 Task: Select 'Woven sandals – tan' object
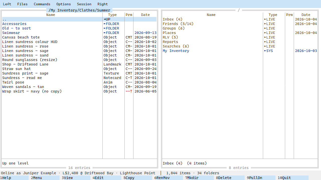click(79, 87)
